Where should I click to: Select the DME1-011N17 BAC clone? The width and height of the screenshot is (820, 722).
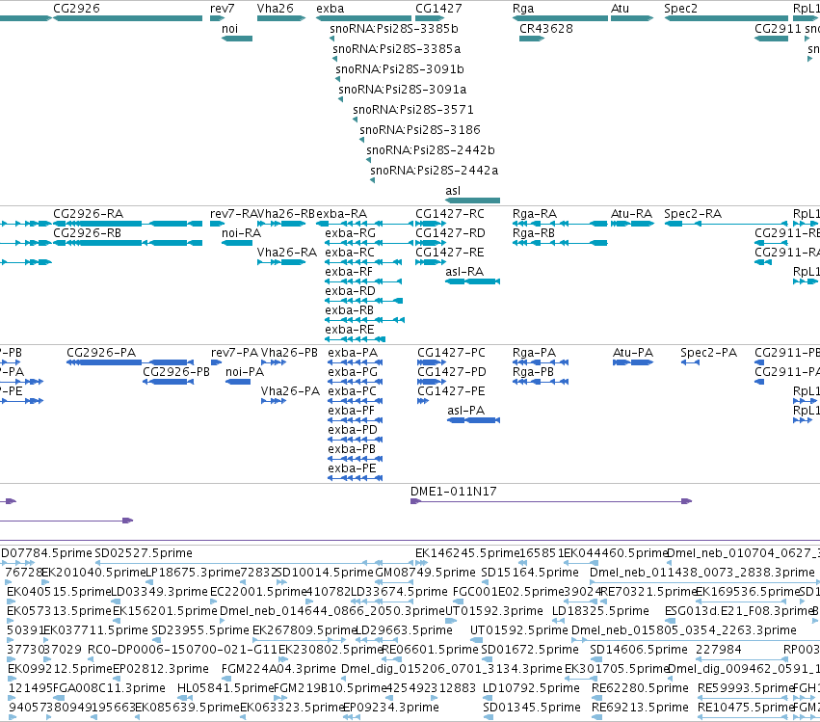coord(551,501)
